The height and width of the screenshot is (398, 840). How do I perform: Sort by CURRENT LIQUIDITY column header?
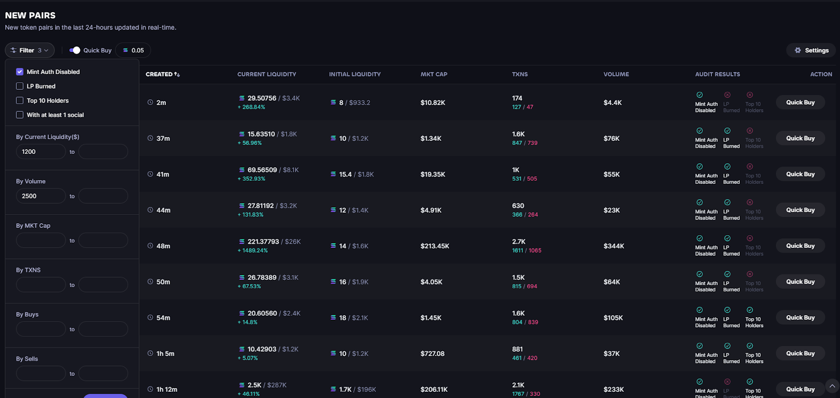pos(267,75)
